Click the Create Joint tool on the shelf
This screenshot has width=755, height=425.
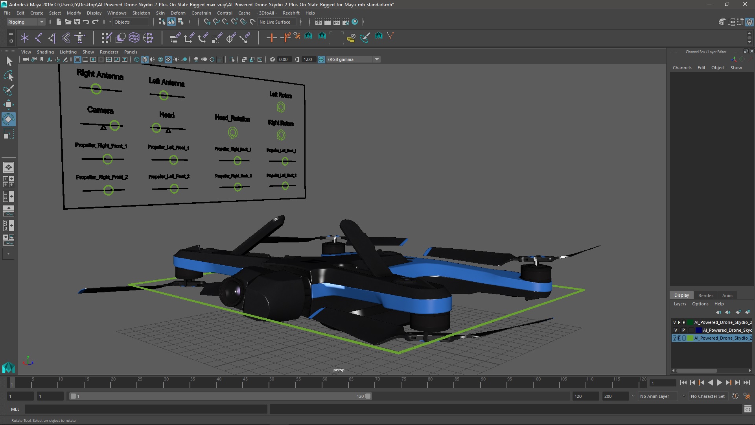click(39, 38)
